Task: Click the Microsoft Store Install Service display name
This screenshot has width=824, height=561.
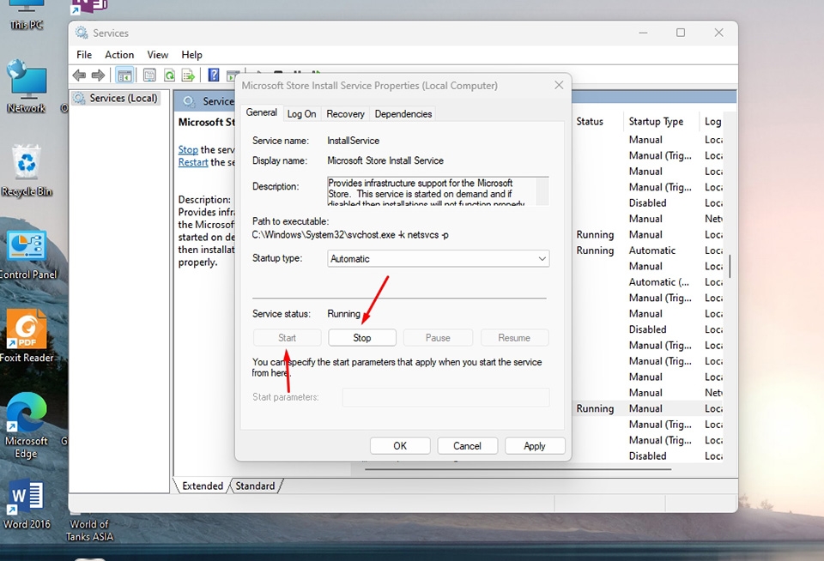Action: 385,160
